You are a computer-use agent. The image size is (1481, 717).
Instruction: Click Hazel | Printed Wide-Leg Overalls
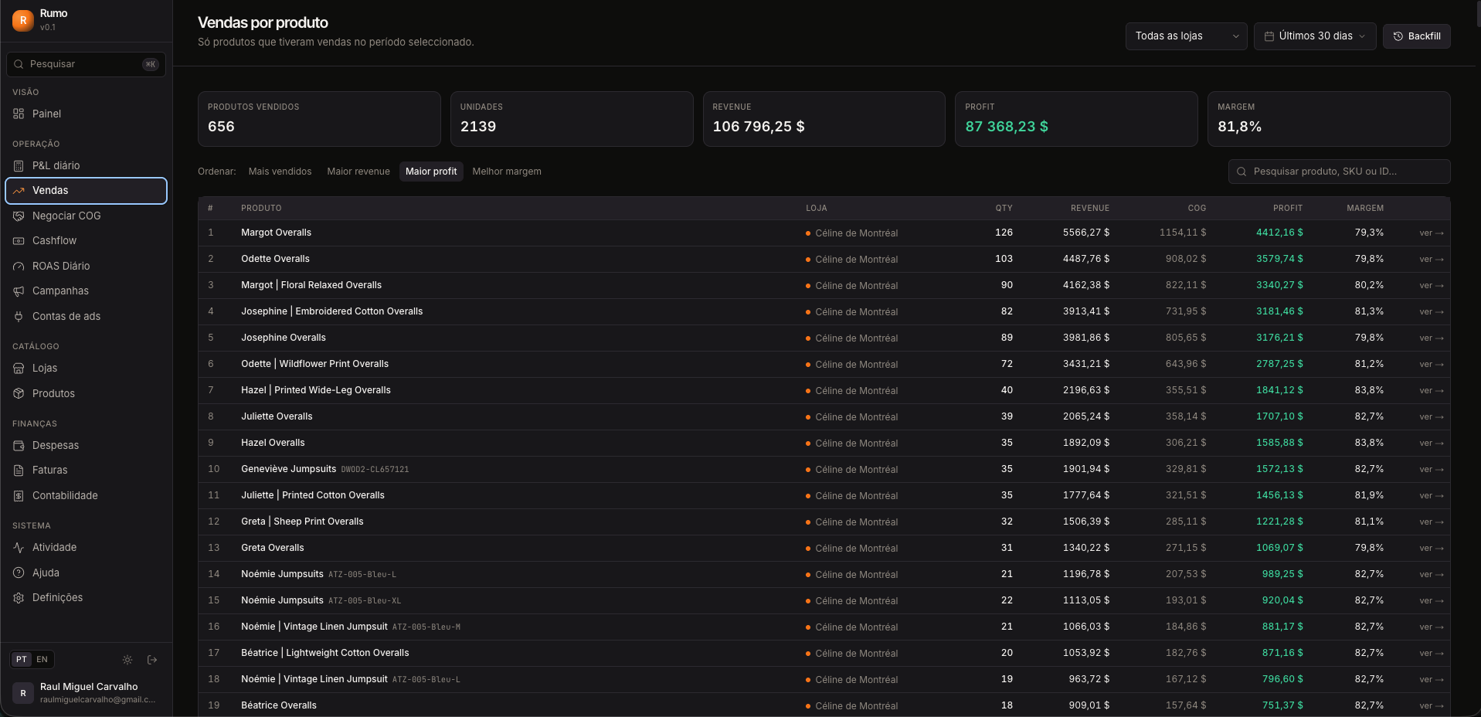pos(316,390)
